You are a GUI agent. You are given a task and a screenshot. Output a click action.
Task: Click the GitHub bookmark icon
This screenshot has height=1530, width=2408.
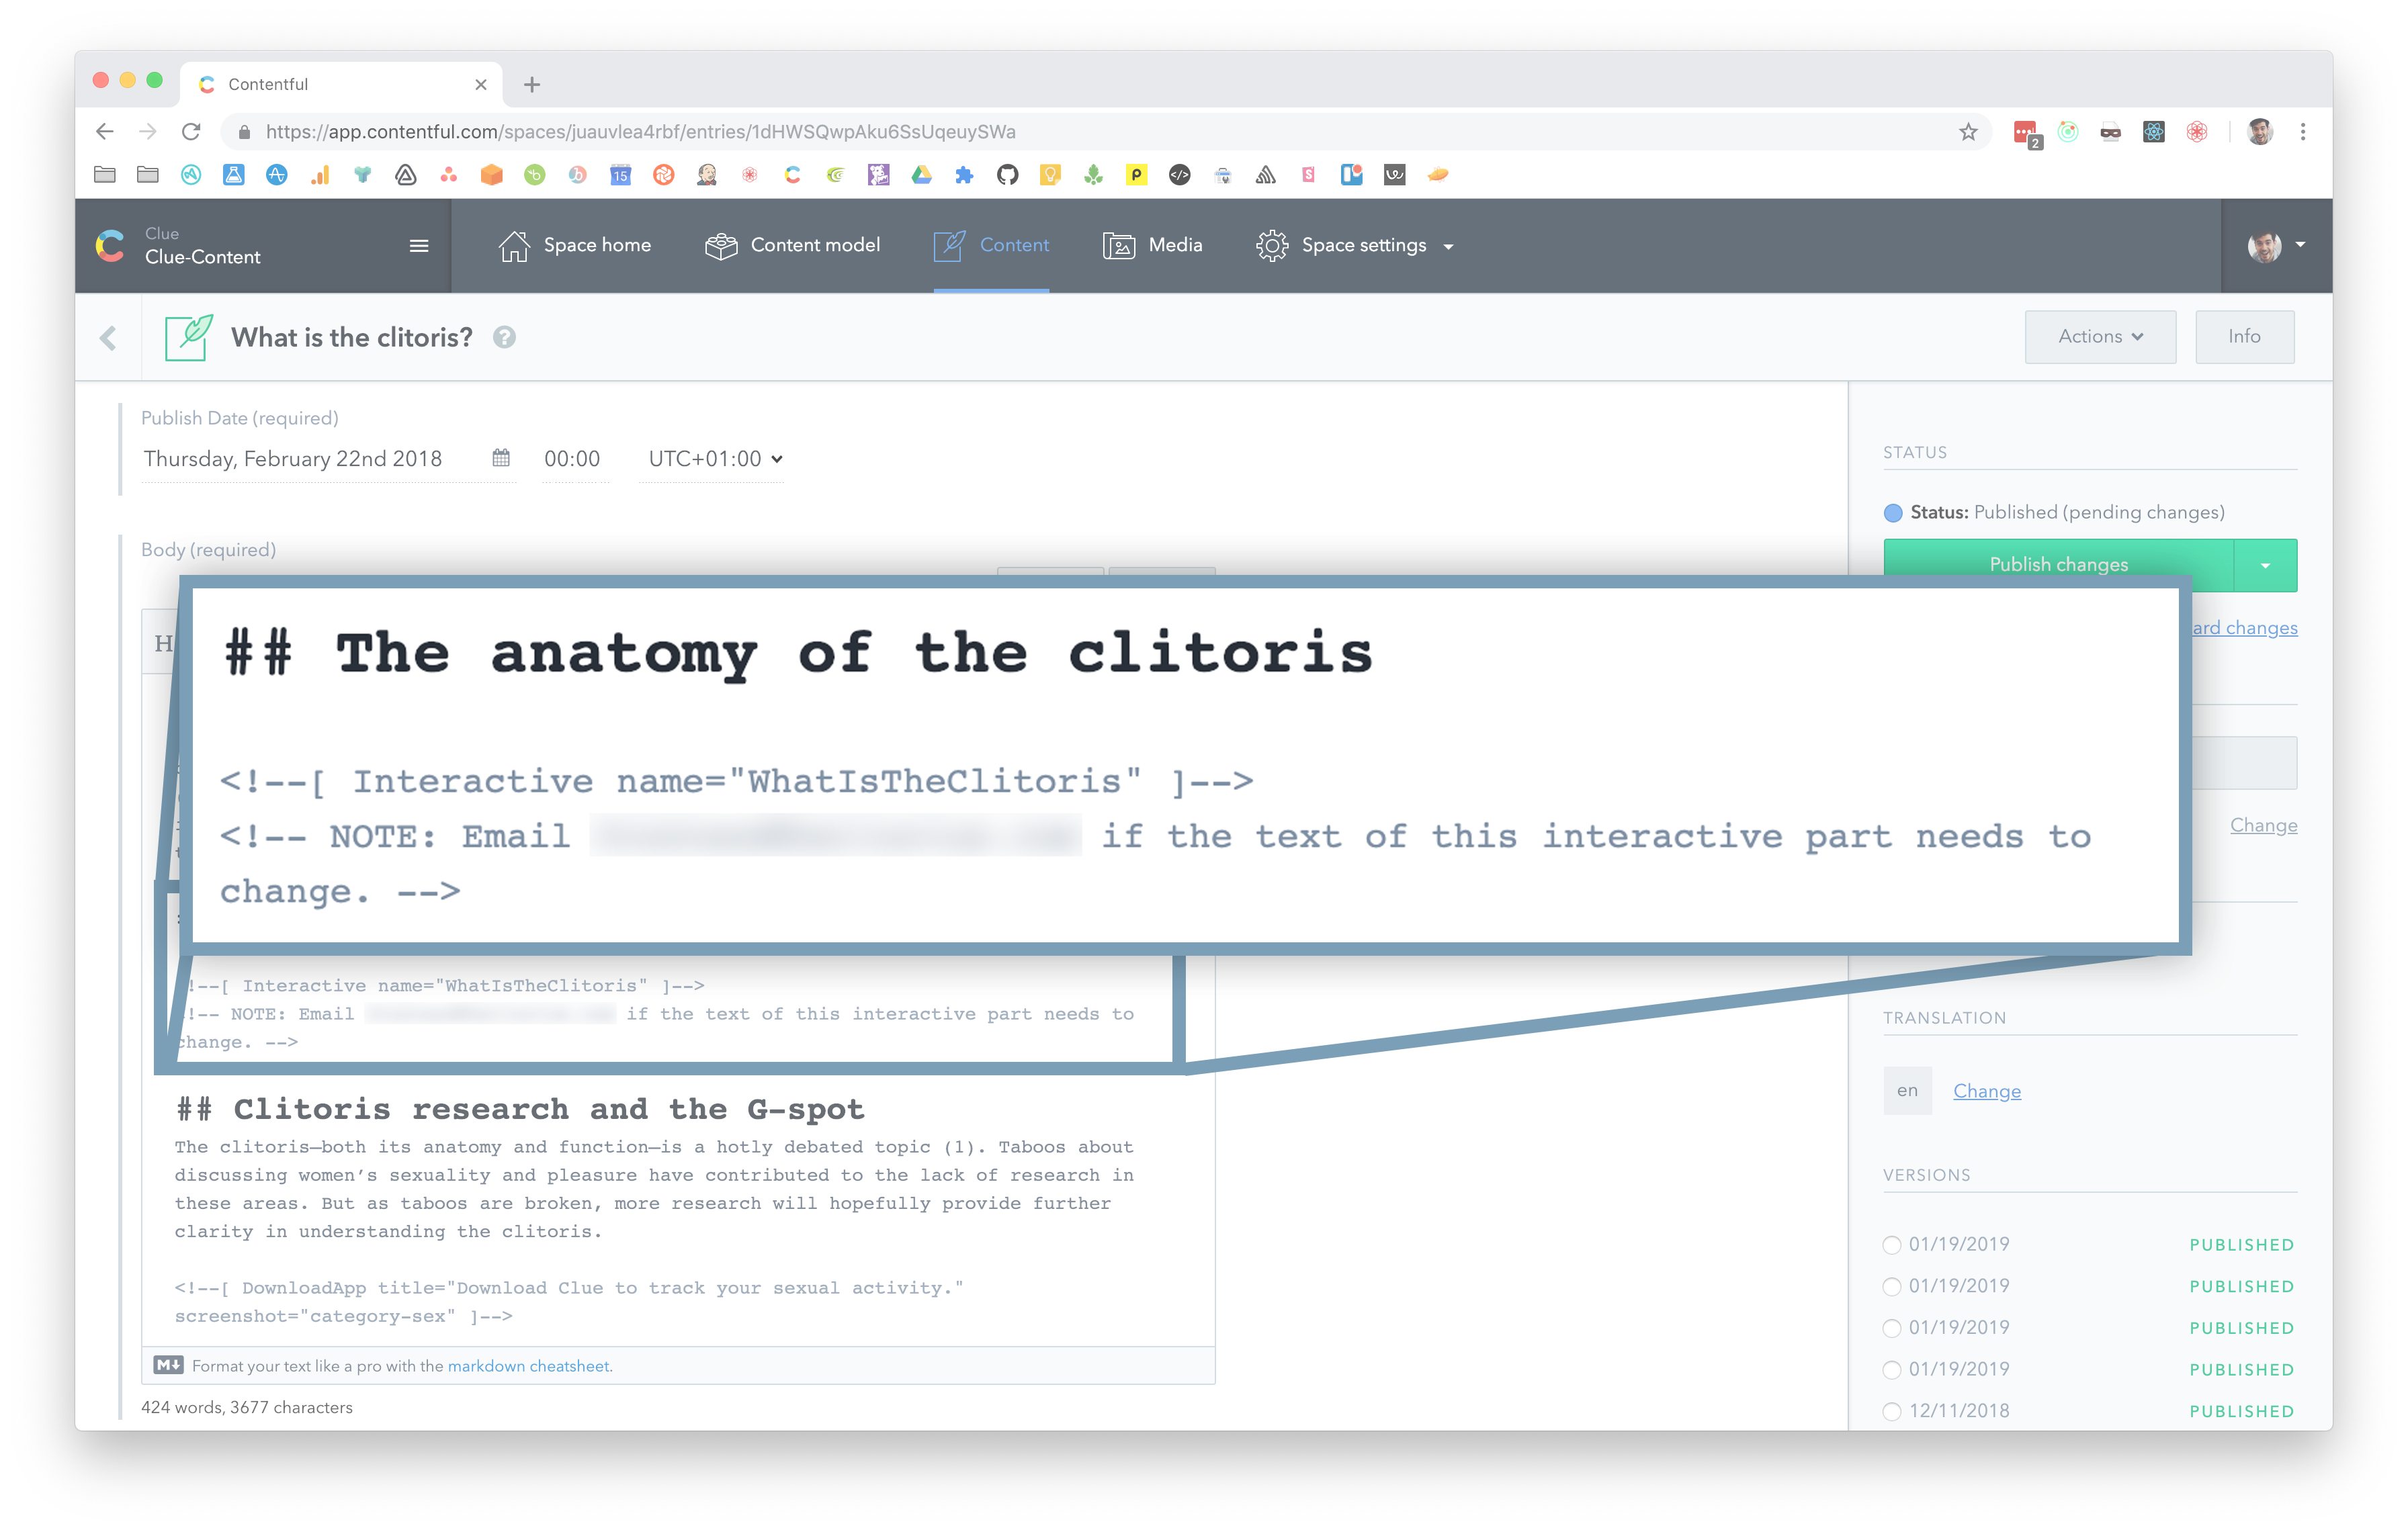[1007, 175]
